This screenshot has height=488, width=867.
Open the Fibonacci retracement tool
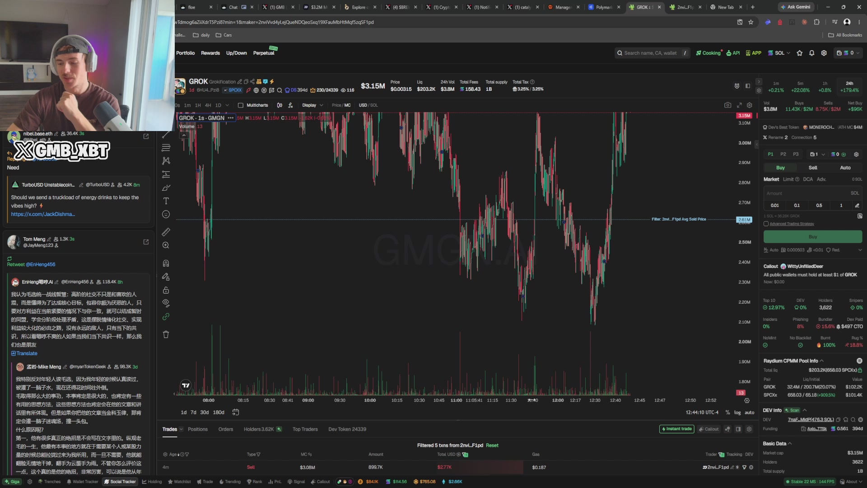pyautogui.click(x=166, y=147)
